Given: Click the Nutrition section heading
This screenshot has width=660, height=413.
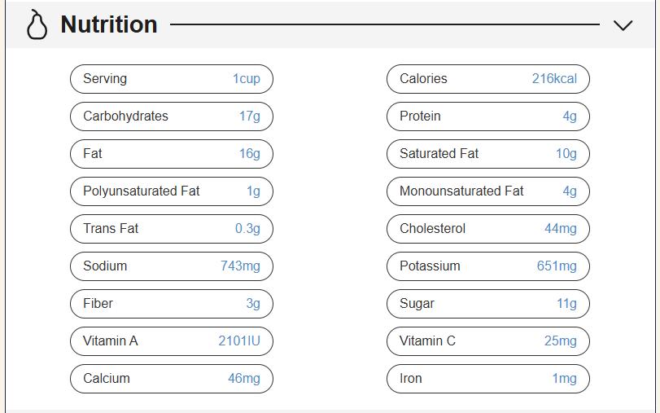Looking at the screenshot, I should click(x=109, y=24).
